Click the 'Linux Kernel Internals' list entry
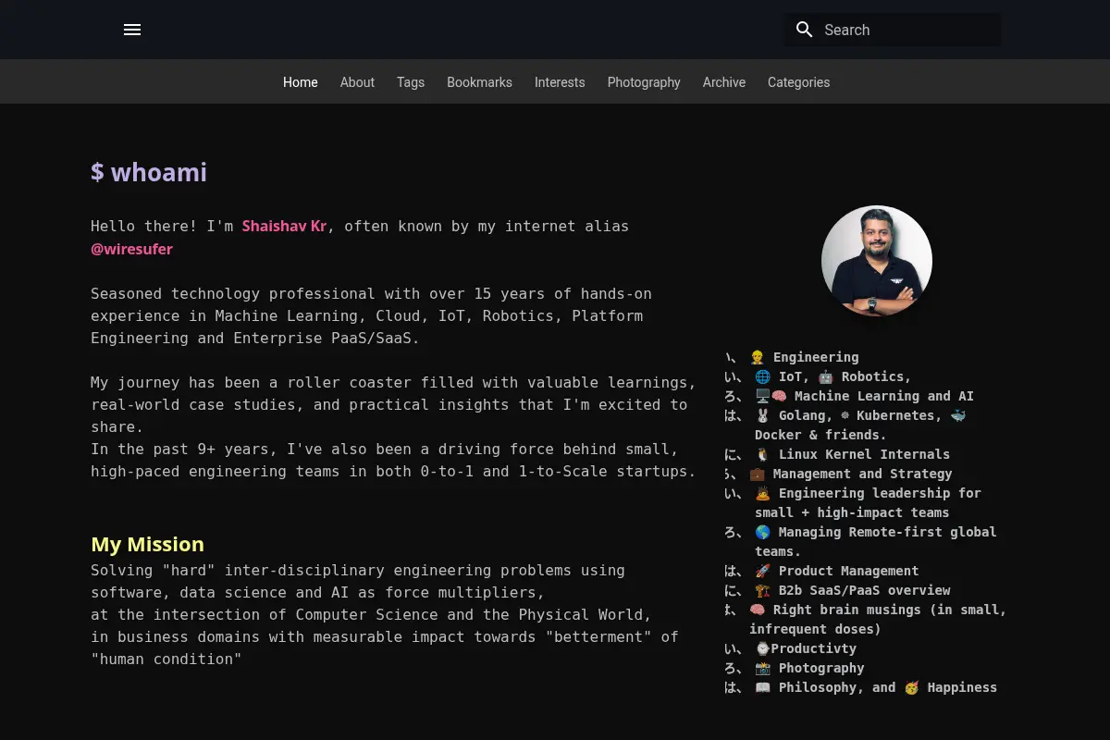 coord(864,454)
